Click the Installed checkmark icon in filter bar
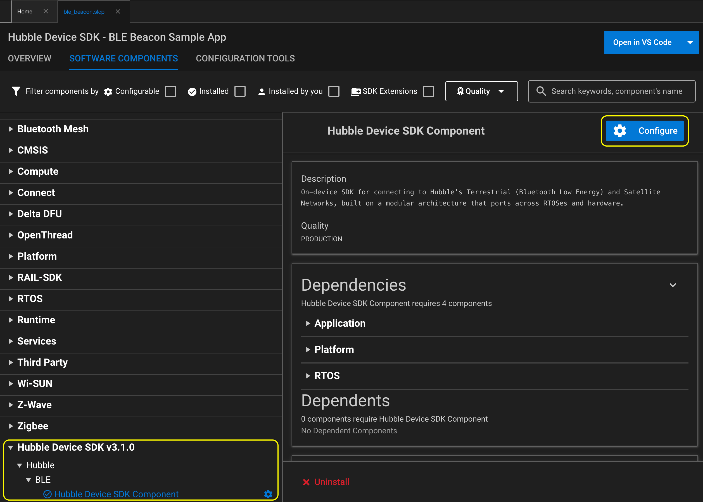Image resolution: width=703 pixels, height=502 pixels. 192,92
